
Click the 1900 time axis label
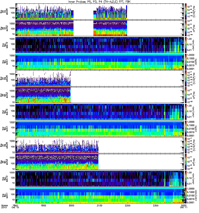click(44, 205)
